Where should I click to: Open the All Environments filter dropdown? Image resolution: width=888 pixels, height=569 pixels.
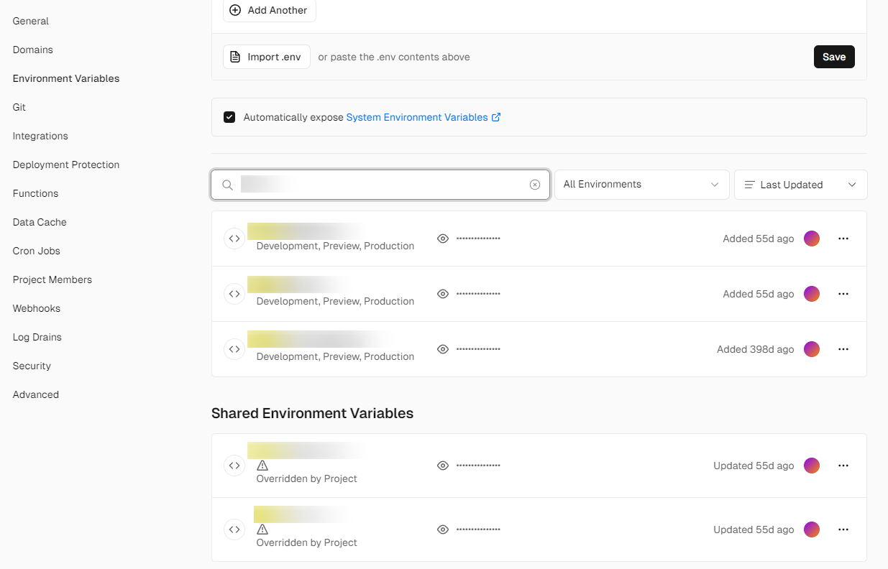[x=641, y=185]
